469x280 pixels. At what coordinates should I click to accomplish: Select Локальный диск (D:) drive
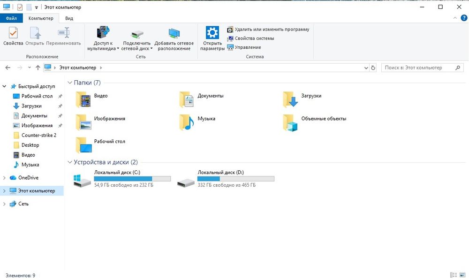[x=226, y=179]
